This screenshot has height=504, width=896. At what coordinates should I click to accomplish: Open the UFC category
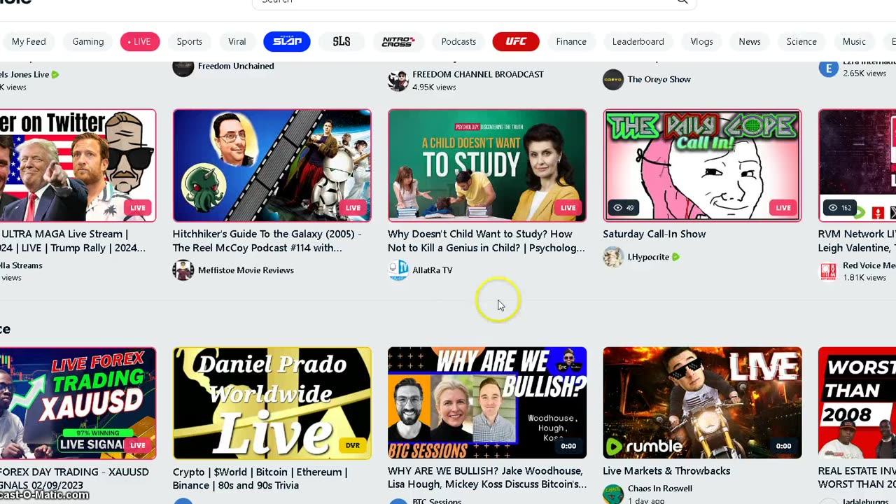pos(516,41)
